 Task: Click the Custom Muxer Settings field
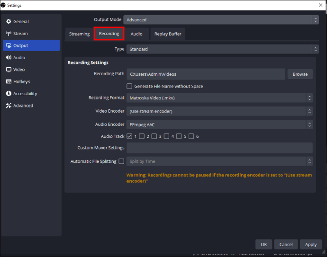pyautogui.click(x=219, y=148)
